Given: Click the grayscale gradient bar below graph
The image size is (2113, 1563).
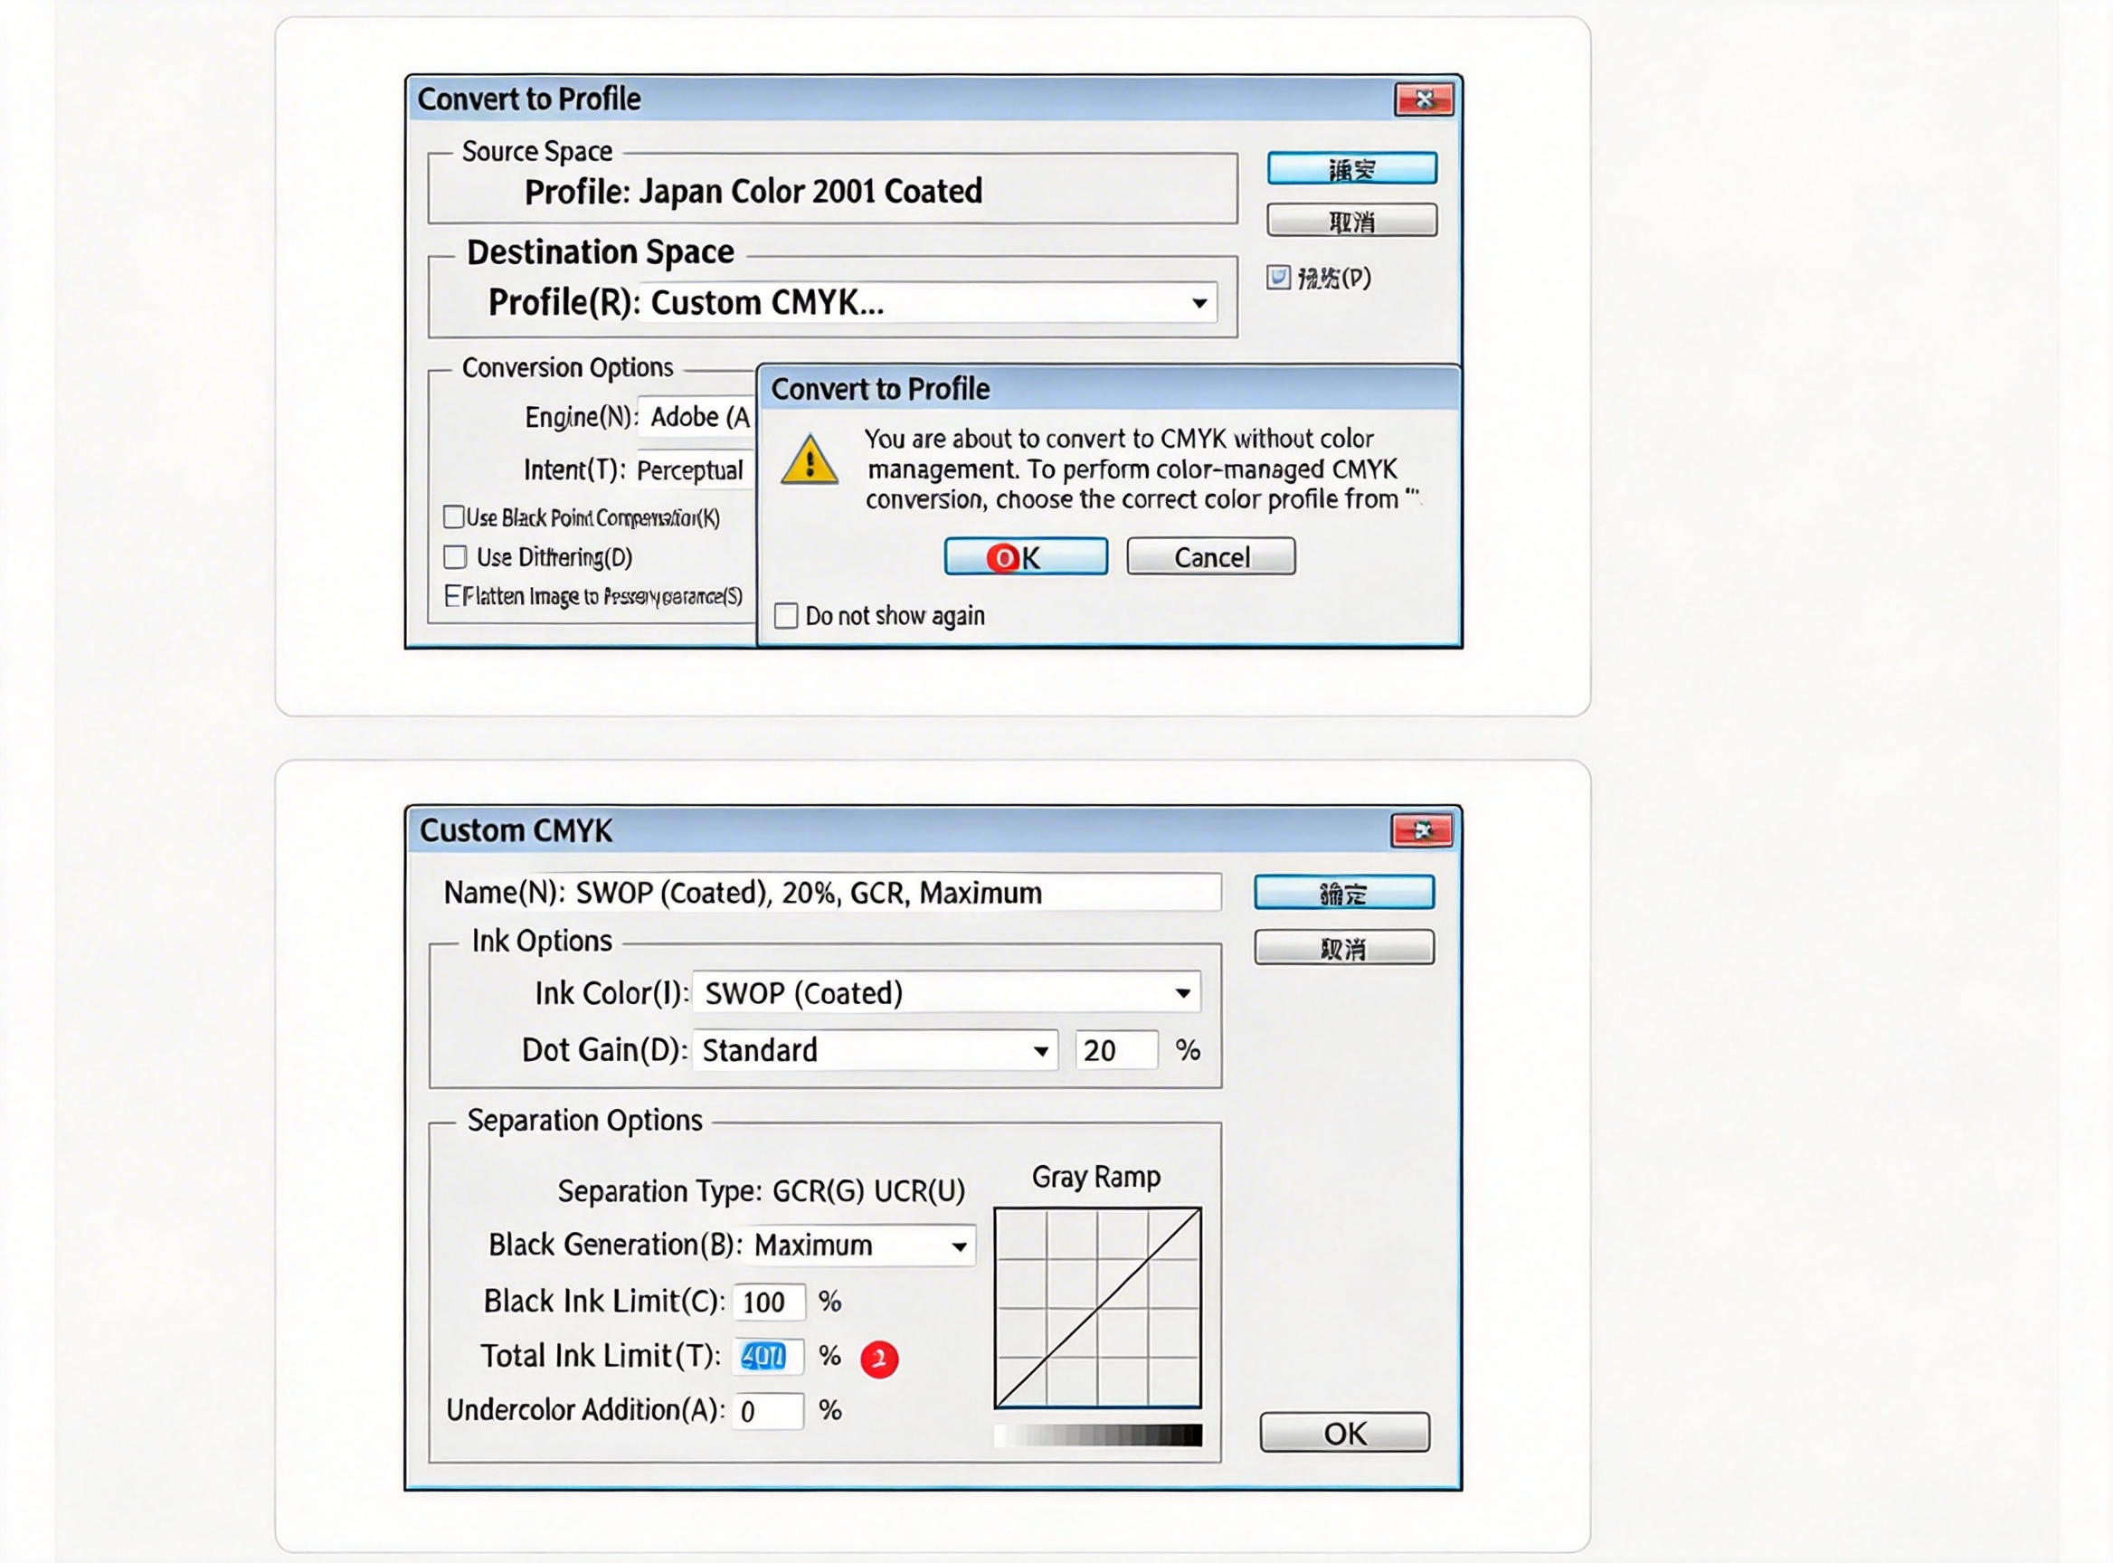Looking at the screenshot, I should 1098,1435.
